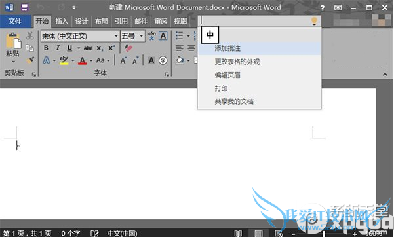
Task: Switch to the 邮件 tab
Action: click(141, 22)
